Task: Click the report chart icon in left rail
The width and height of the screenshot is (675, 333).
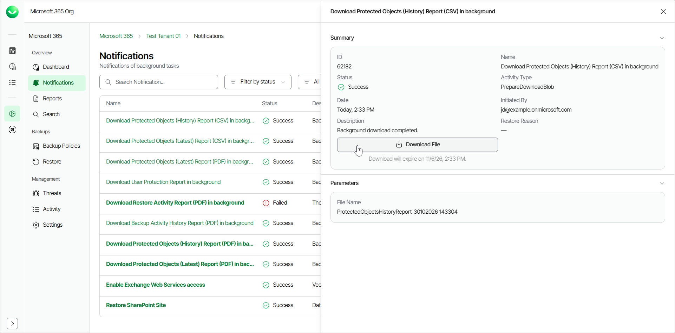Action: (12, 67)
